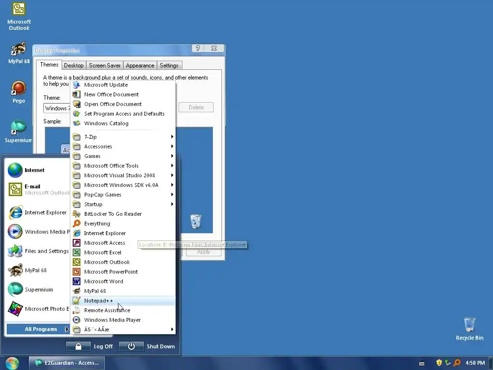Launch Microsoft Excel

(x=123, y=252)
